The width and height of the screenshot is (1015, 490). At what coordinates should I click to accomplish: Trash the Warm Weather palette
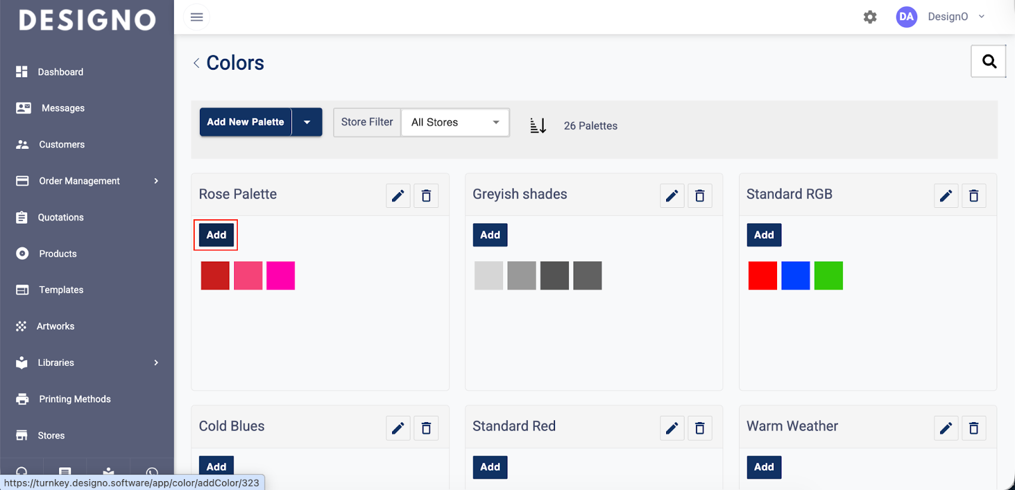[x=973, y=429]
